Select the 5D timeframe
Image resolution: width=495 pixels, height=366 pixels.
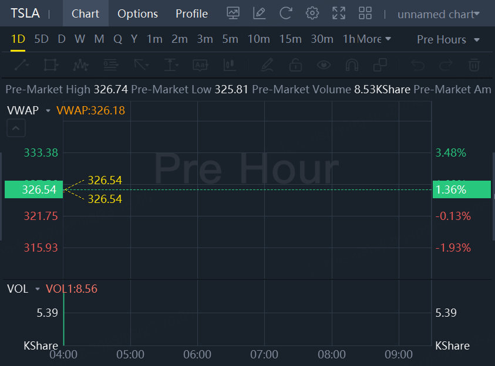click(41, 39)
